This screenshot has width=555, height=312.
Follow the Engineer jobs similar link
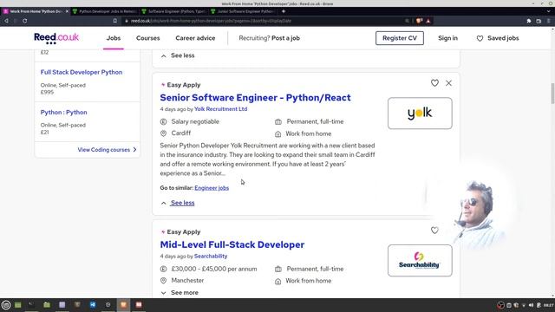(212, 188)
